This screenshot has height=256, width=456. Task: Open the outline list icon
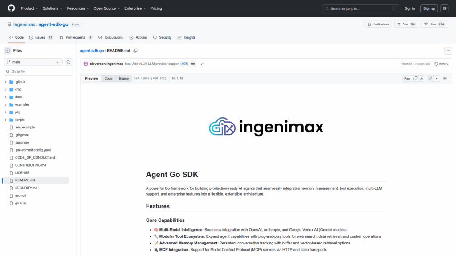click(x=445, y=78)
